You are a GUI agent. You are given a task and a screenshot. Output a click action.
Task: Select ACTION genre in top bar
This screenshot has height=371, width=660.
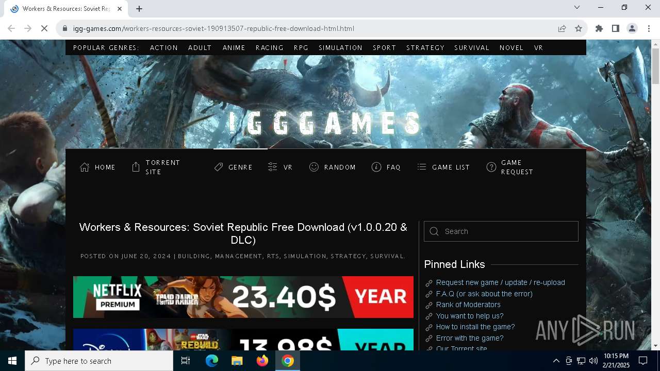[164, 47]
